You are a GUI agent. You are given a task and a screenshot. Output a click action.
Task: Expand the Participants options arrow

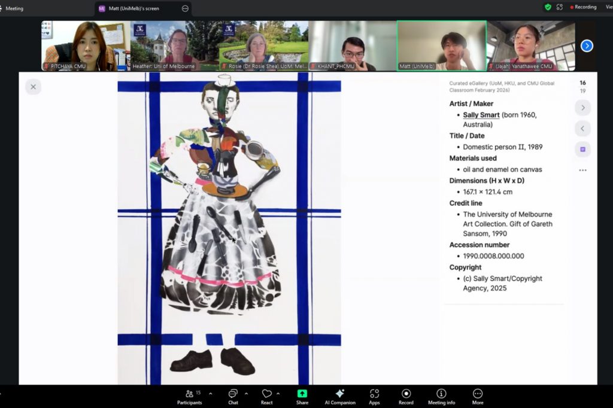(x=210, y=394)
